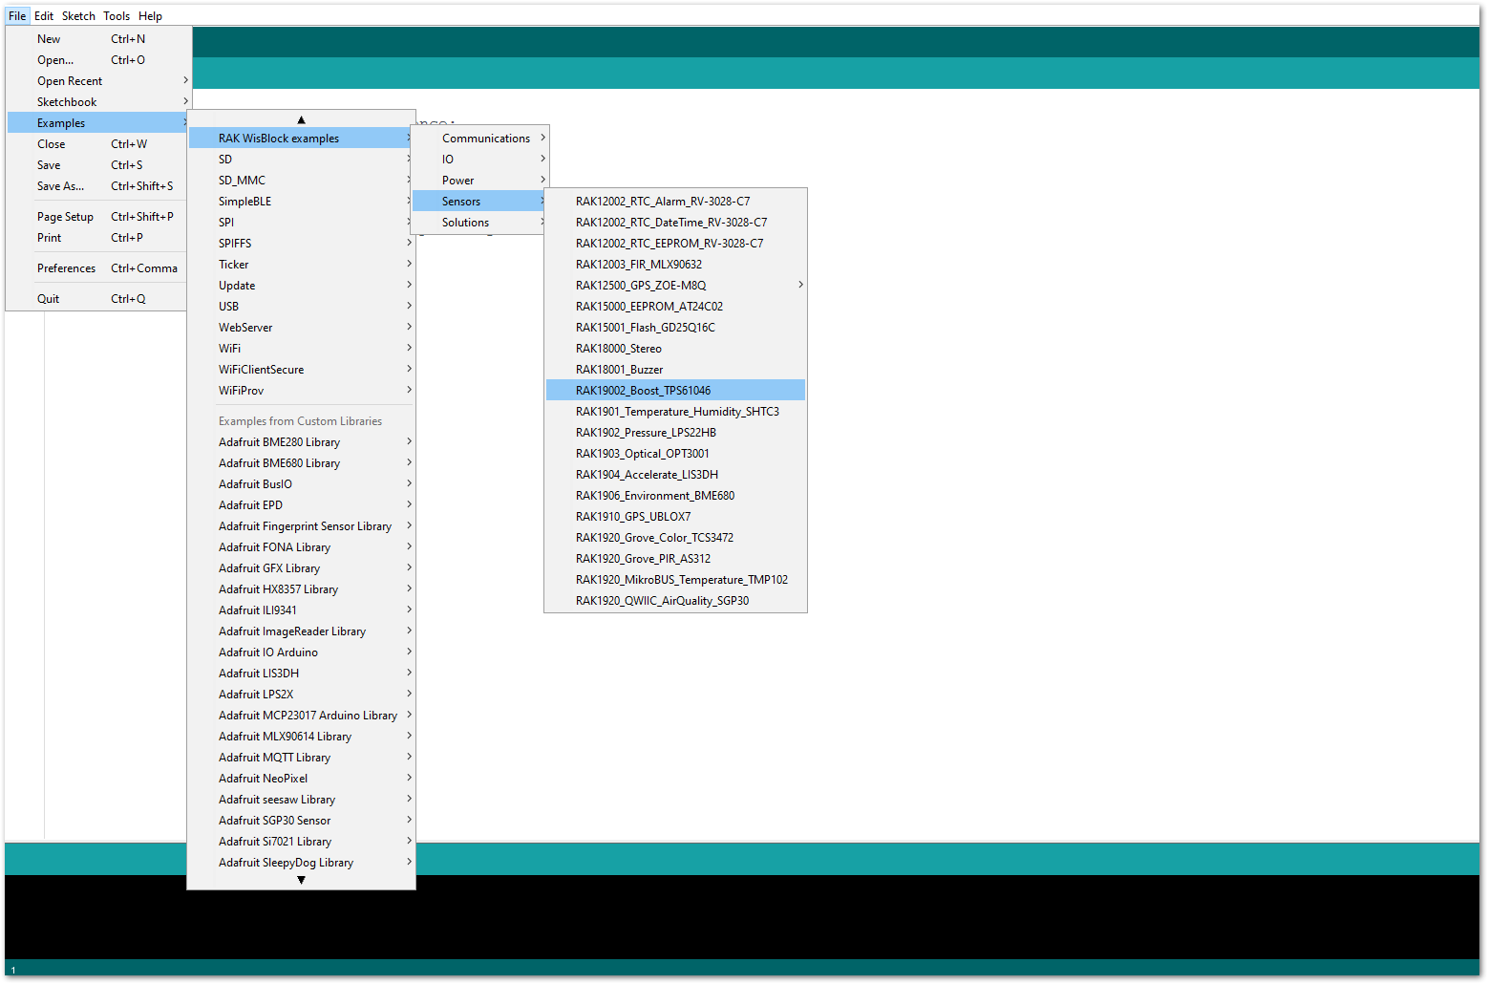Select RAK18000_Stereo example
Viewport: 1488px width, 984px height.
pyautogui.click(x=675, y=349)
